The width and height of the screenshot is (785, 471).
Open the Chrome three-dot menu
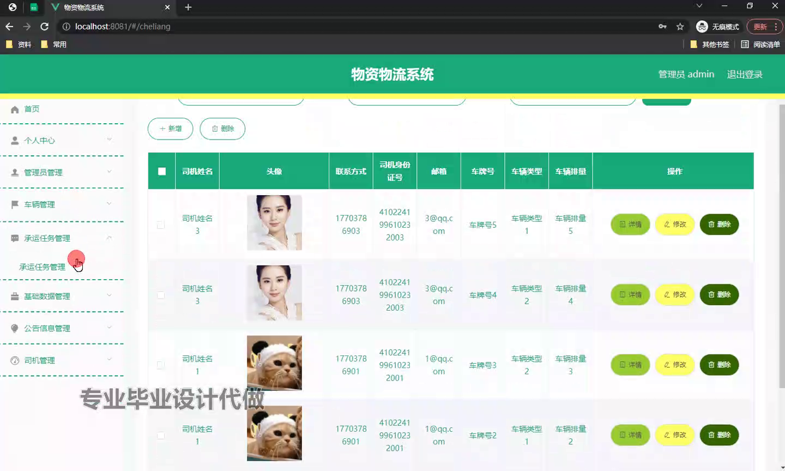point(776,26)
